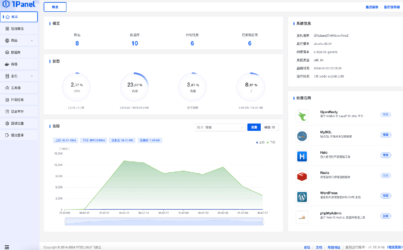The height and width of the screenshot is (250, 403).
Task: Click the 计划任务 cron icon in sidebar
Action: pyautogui.click(x=7, y=99)
